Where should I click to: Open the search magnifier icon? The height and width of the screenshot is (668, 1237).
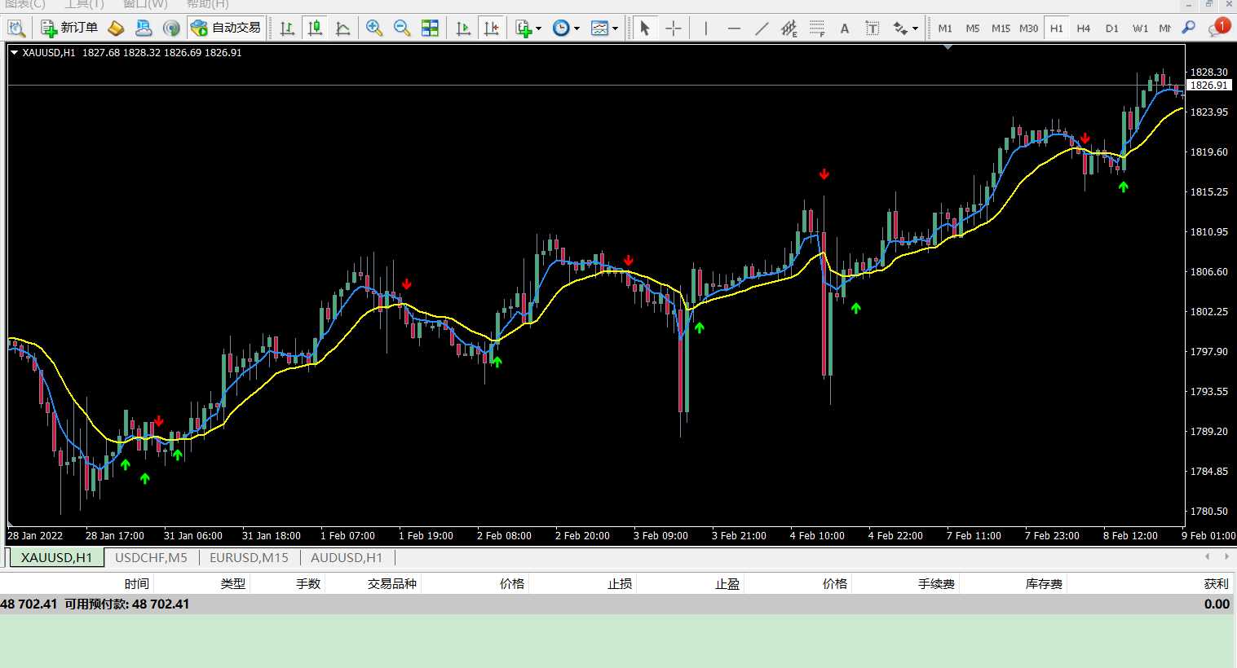[1189, 28]
